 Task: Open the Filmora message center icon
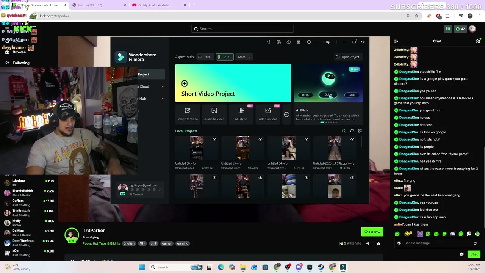pos(278,42)
